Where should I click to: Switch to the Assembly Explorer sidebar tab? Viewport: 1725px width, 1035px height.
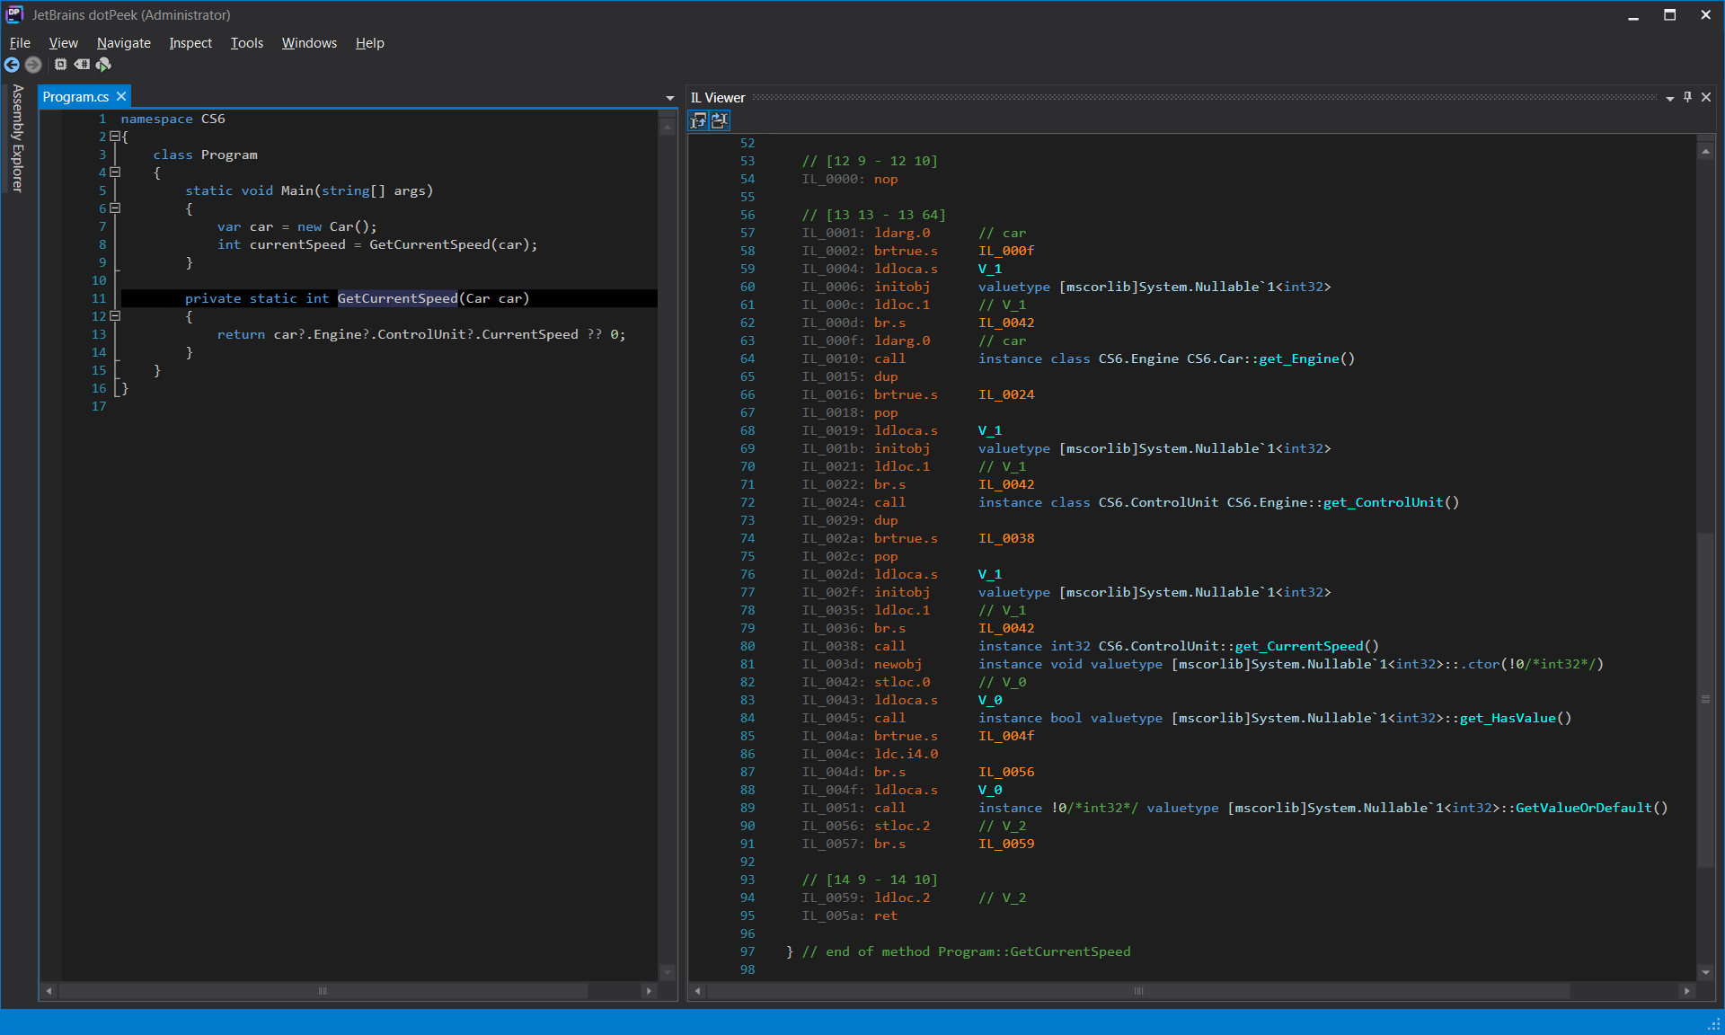(x=16, y=135)
